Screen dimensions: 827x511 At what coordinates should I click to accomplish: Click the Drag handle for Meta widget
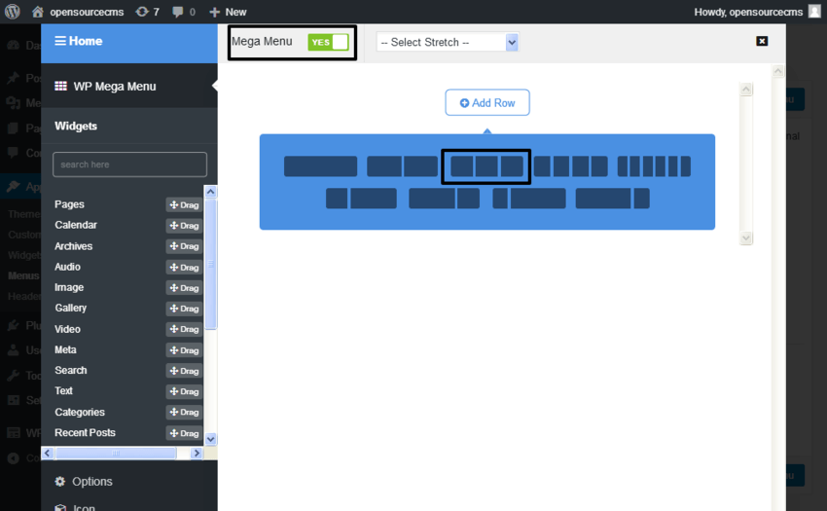(x=184, y=350)
